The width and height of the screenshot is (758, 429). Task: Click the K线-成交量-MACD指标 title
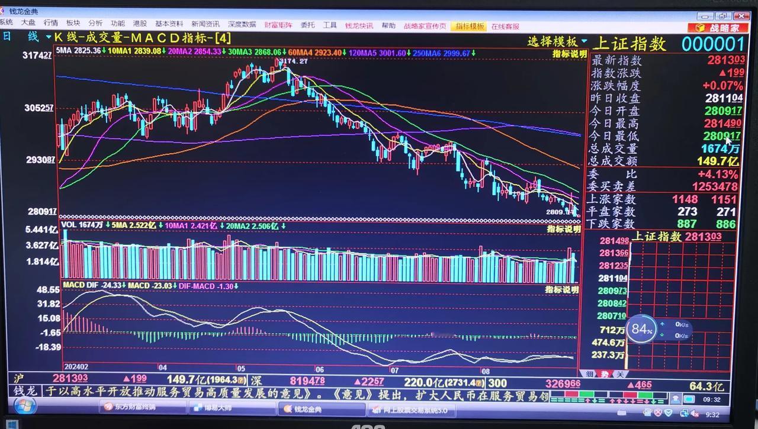click(142, 38)
